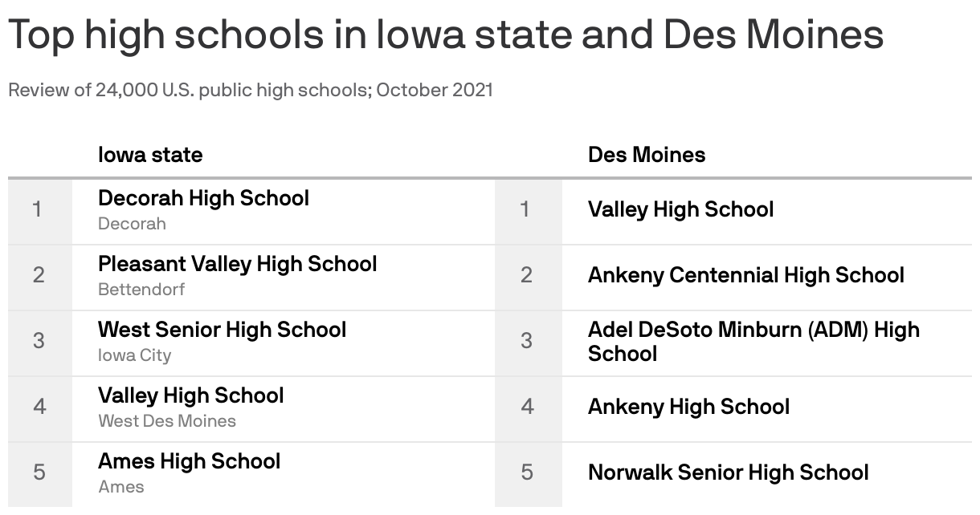Viewport: 980px width, 515px height.
Task: Click the 'West Des Moines' city label
Action: pyautogui.click(x=167, y=421)
